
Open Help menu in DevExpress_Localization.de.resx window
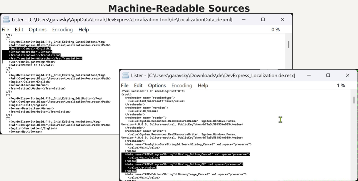point(203,86)
